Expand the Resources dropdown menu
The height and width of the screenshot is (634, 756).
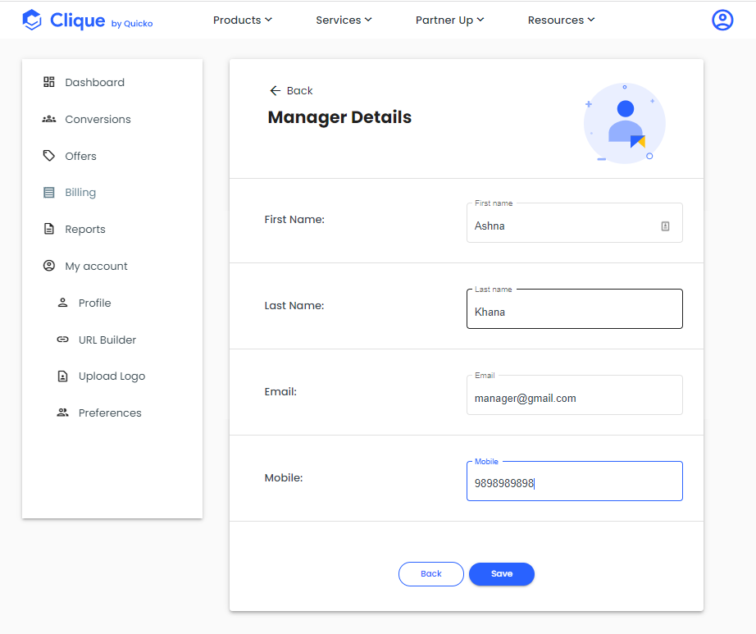[561, 20]
